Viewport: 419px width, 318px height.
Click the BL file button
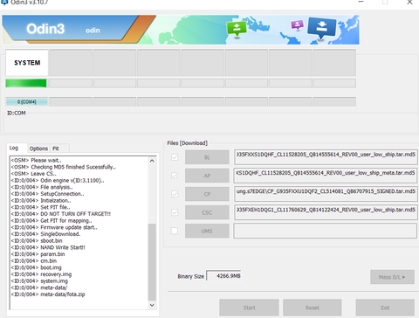click(207, 157)
